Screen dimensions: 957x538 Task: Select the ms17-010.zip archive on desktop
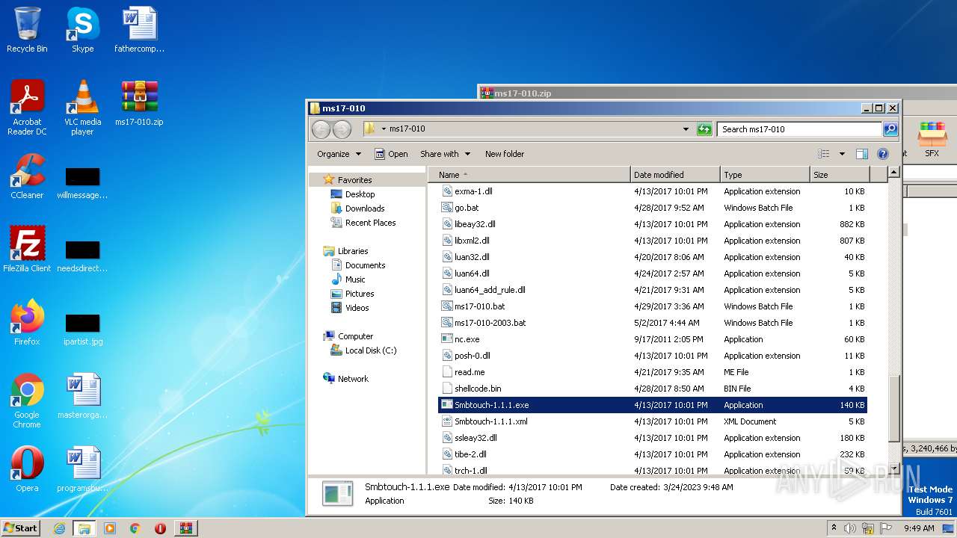(x=139, y=103)
